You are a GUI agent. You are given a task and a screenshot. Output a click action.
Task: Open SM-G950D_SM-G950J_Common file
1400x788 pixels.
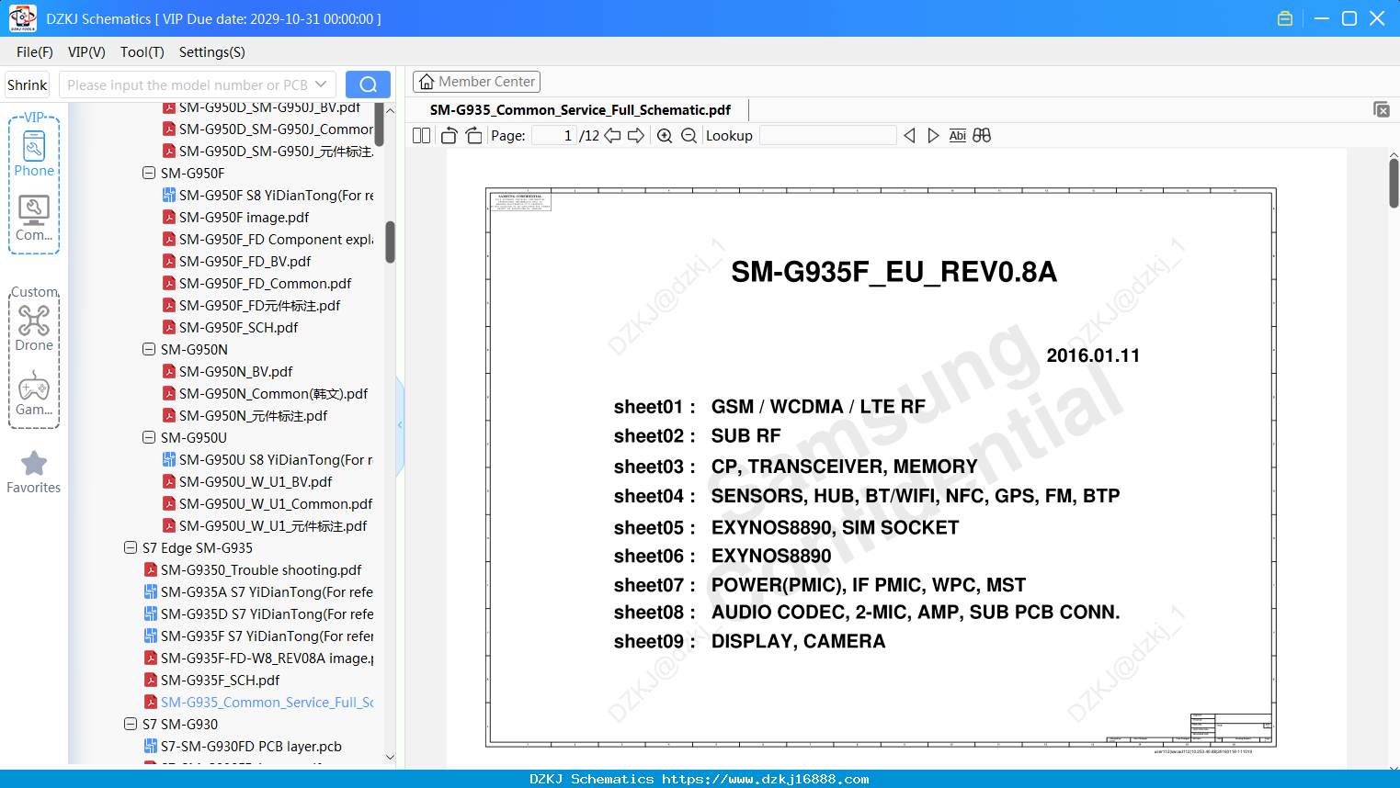pos(276,129)
